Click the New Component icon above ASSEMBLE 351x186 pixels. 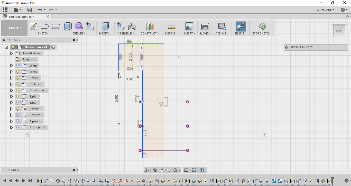[121, 26]
